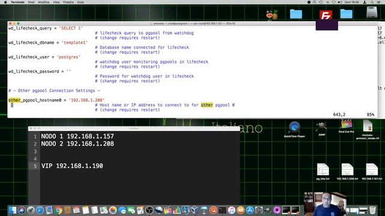Open the Shell menu
The width and height of the screenshot is (385, 216).
(31, 2)
